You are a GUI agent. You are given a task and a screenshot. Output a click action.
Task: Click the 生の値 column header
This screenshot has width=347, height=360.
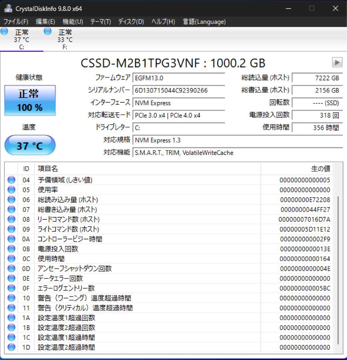297,169
